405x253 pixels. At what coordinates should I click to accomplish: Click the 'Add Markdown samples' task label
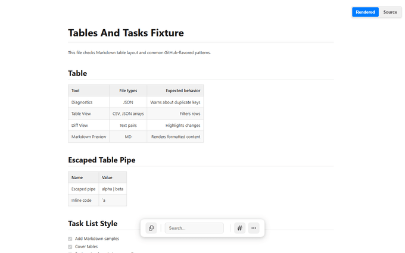pyautogui.click(x=97, y=239)
